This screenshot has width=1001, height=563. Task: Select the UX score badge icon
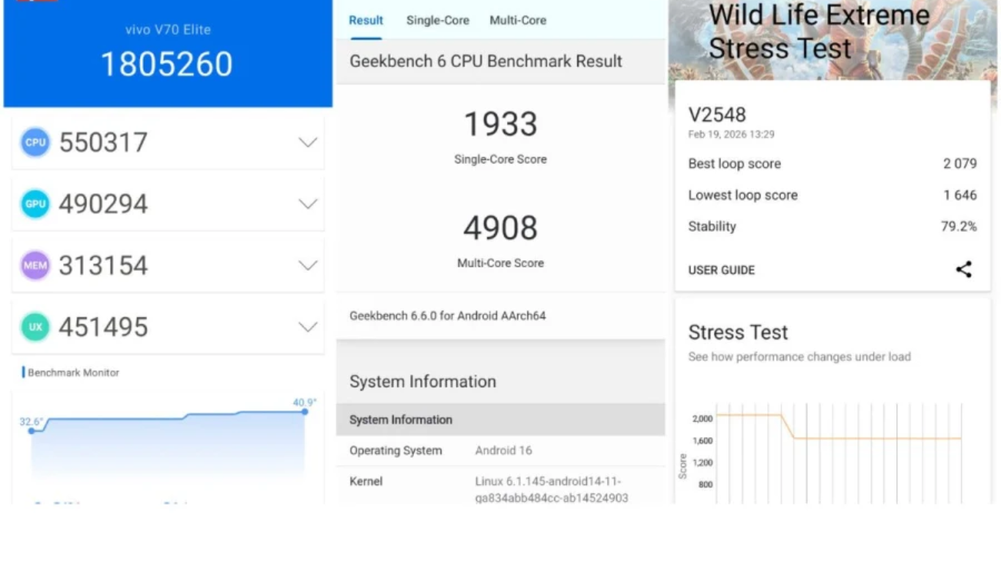34,327
